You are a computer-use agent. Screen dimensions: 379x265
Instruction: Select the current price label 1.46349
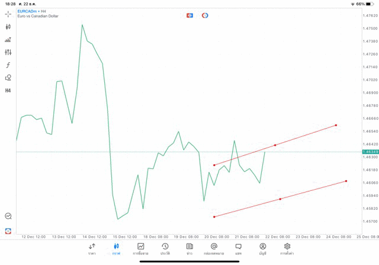coord(370,152)
